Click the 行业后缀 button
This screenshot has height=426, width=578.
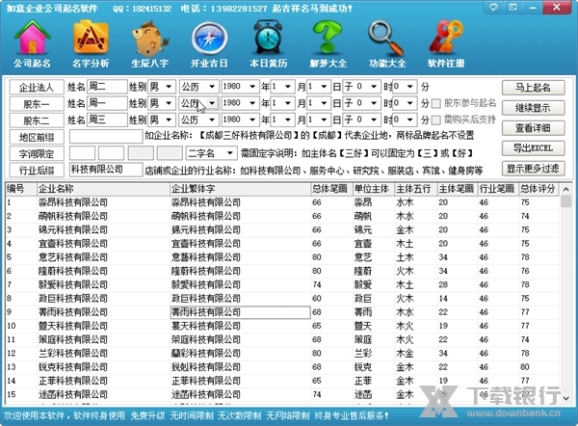(x=37, y=170)
